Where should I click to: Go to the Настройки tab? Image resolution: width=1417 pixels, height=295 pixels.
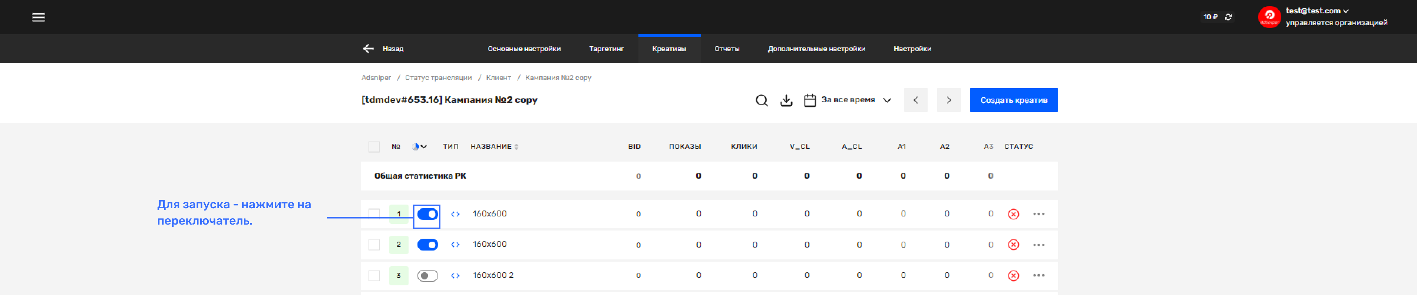point(912,49)
